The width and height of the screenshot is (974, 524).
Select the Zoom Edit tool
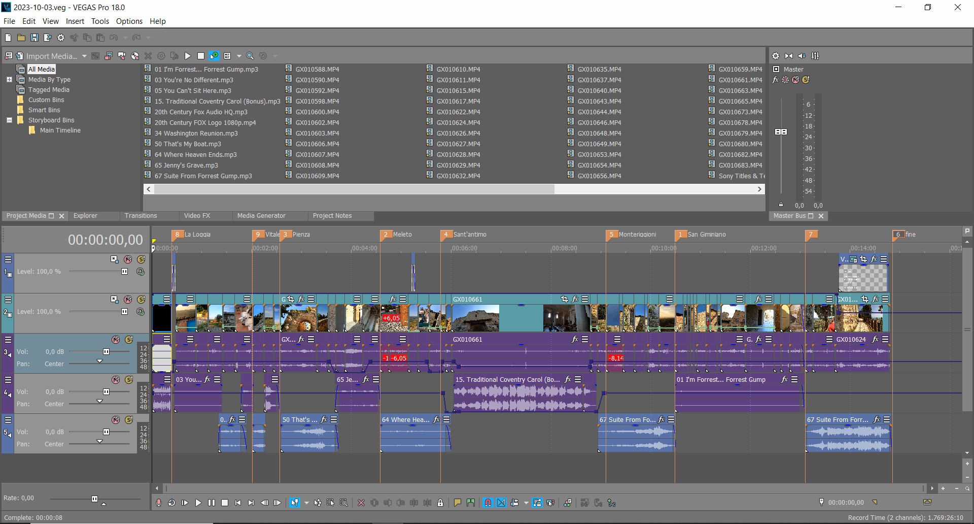click(344, 503)
